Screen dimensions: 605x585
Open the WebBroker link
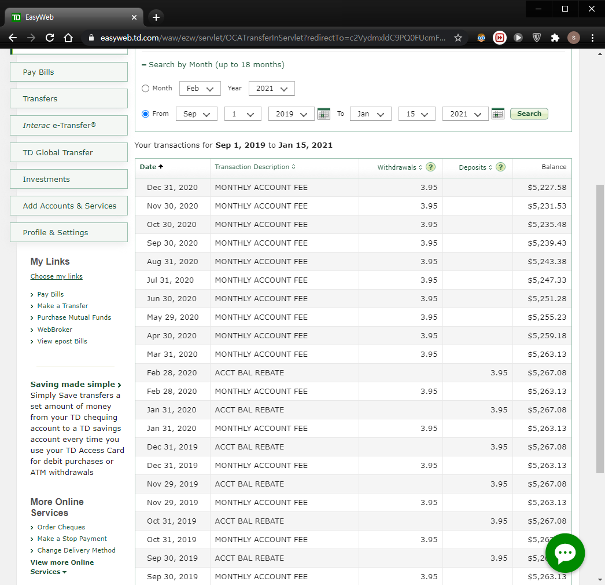coord(55,330)
